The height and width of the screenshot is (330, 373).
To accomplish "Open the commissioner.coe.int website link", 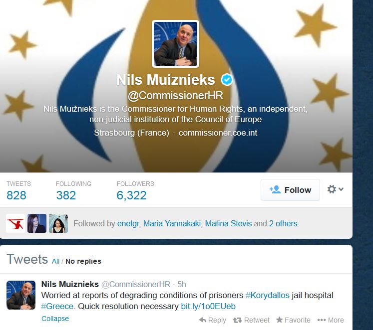I will click(x=218, y=133).
